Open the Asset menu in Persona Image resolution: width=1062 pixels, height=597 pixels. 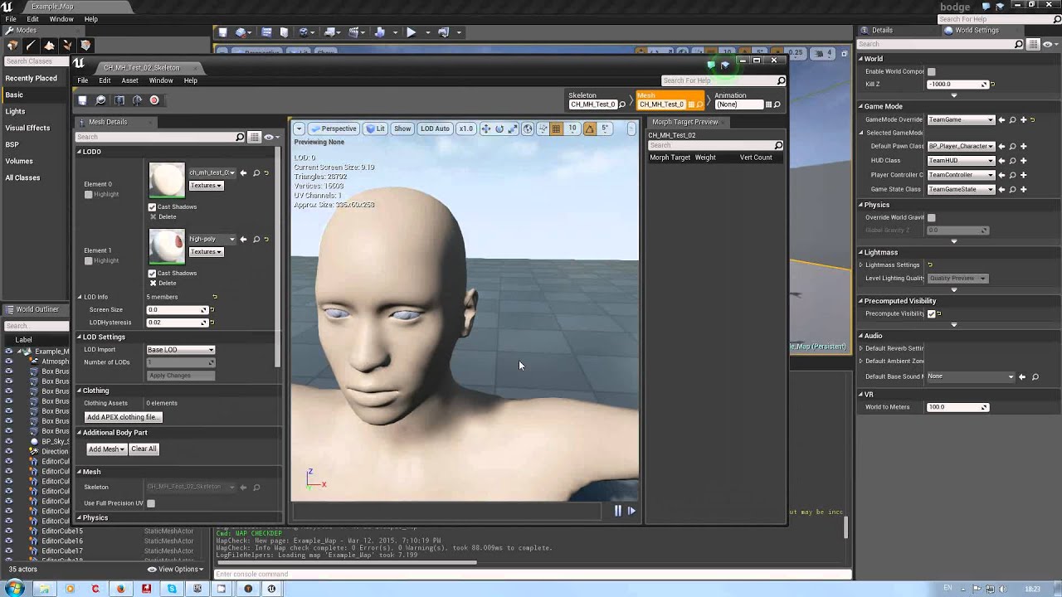[129, 80]
